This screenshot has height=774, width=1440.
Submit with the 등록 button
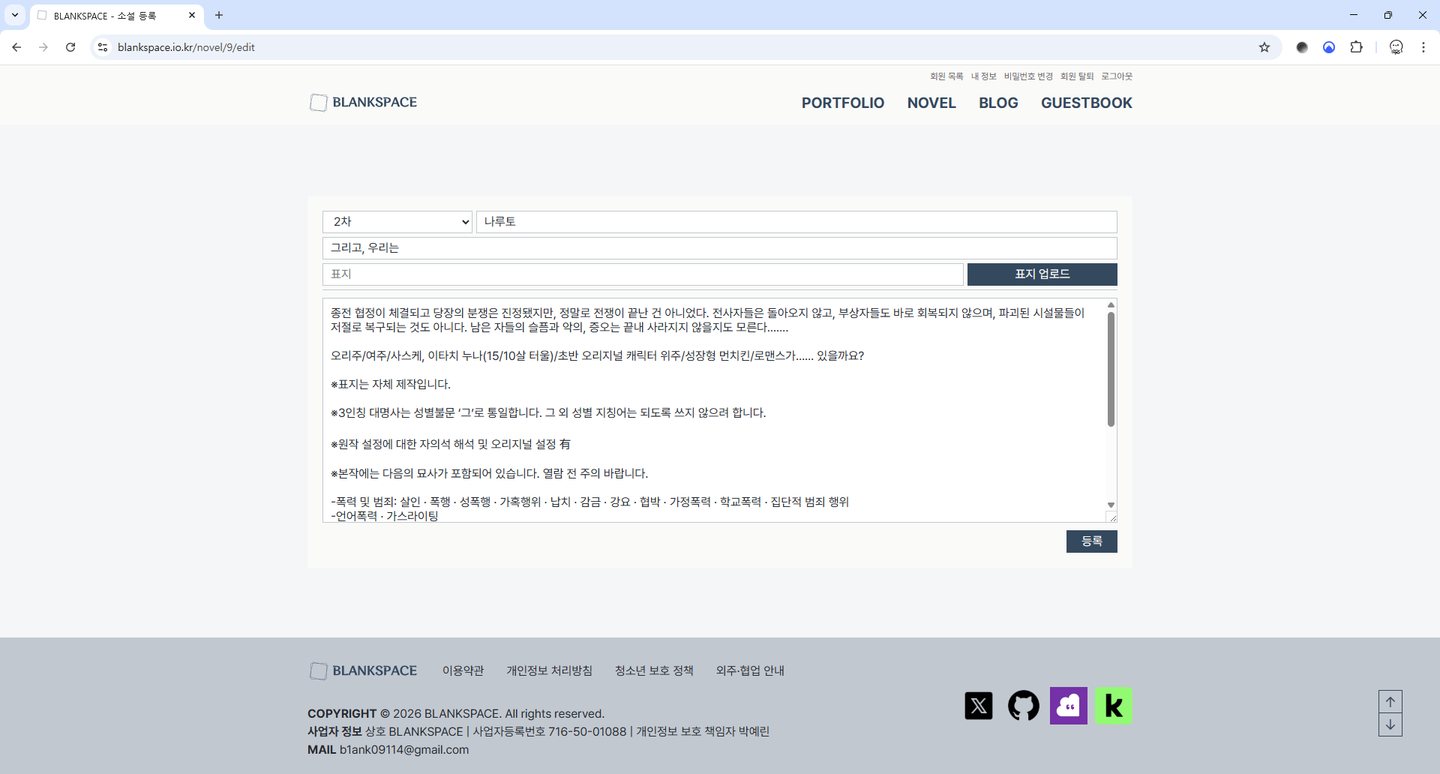coord(1091,541)
